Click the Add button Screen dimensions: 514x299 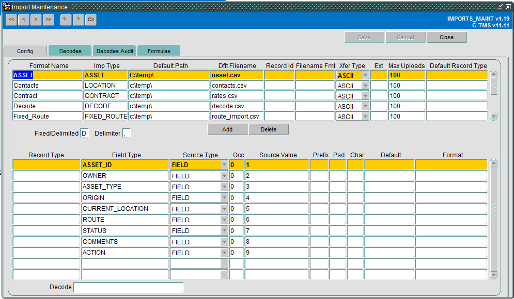[227, 129]
